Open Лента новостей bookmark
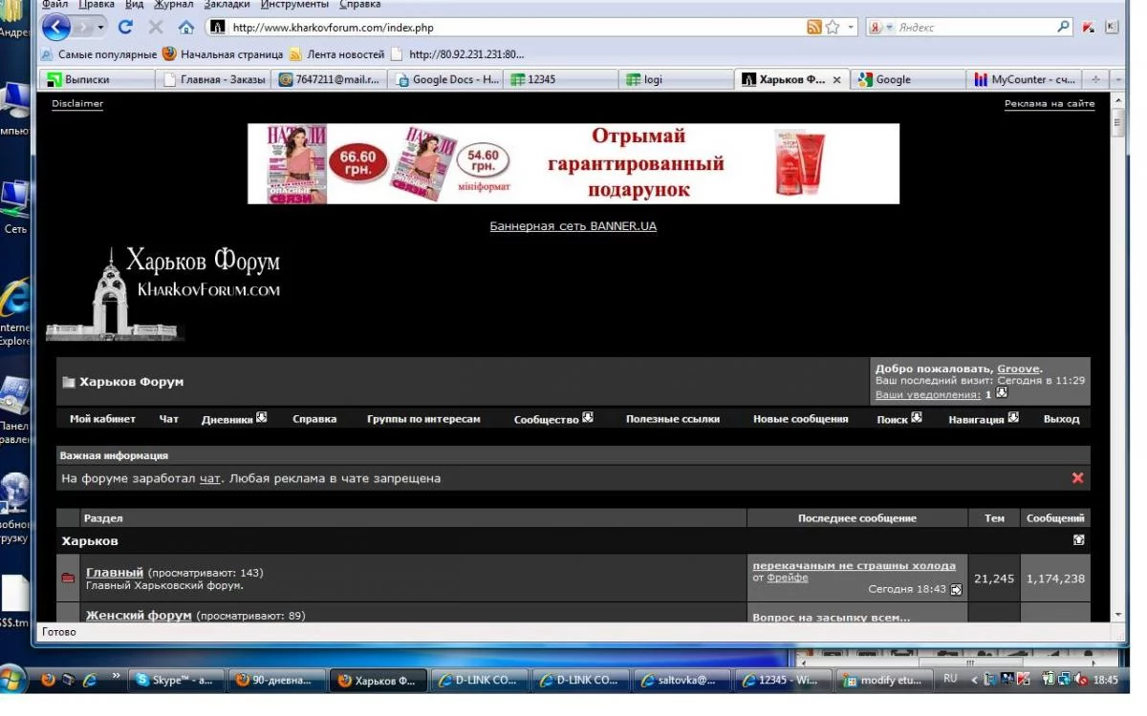Viewport: 1147px width, 716px height. (x=336, y=54)
